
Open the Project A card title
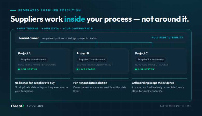pyautogui.click(x=24, y=53)
